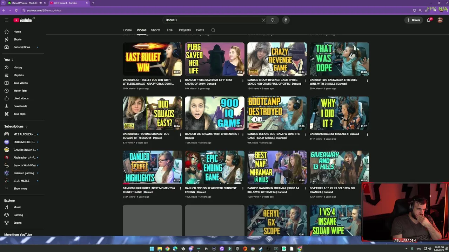The height and width of the screenshot is (252, 449).
Task: Click inside the DanucD search field
Action: coord(212,20)
